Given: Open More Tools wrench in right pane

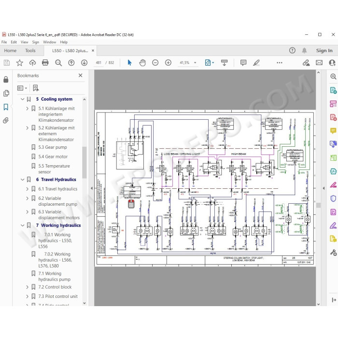Looking at the screenshot, I should (333, 252).
